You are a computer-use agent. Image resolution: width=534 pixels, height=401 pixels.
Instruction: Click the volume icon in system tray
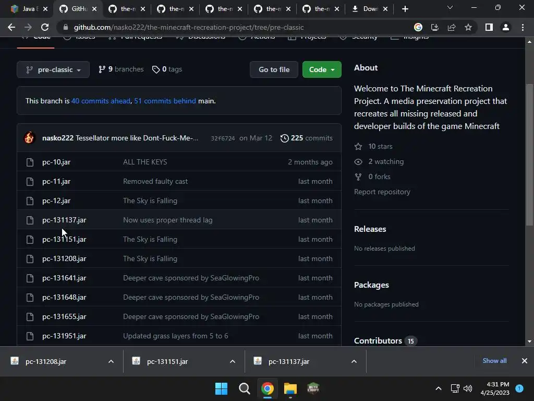pos(468,388)
